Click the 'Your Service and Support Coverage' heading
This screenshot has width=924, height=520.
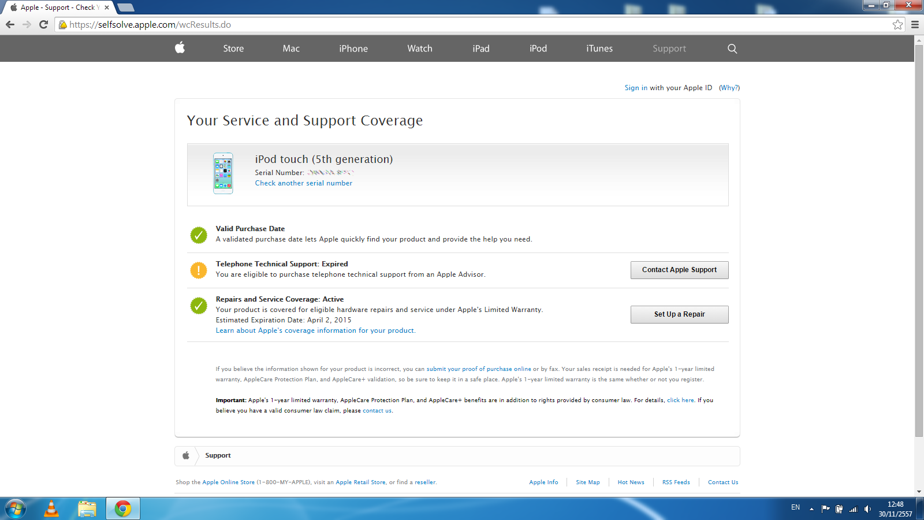(x=305, y=120)
